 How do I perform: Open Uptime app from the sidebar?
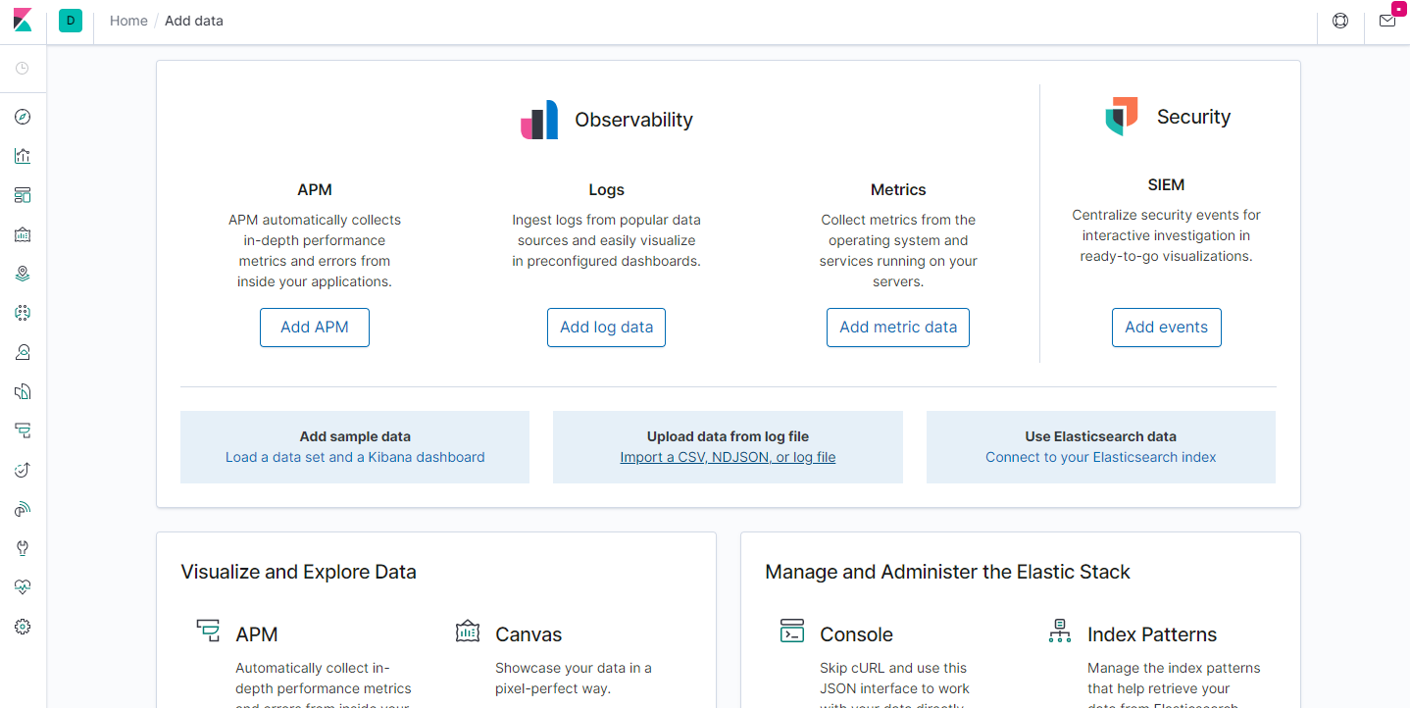[23, 470]
